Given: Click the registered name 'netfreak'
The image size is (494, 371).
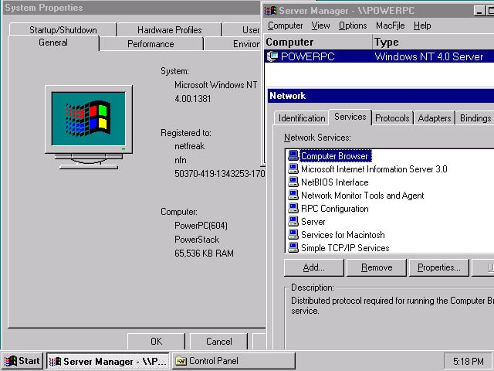Looking at the screenshot, I should [x=189, y=146].
